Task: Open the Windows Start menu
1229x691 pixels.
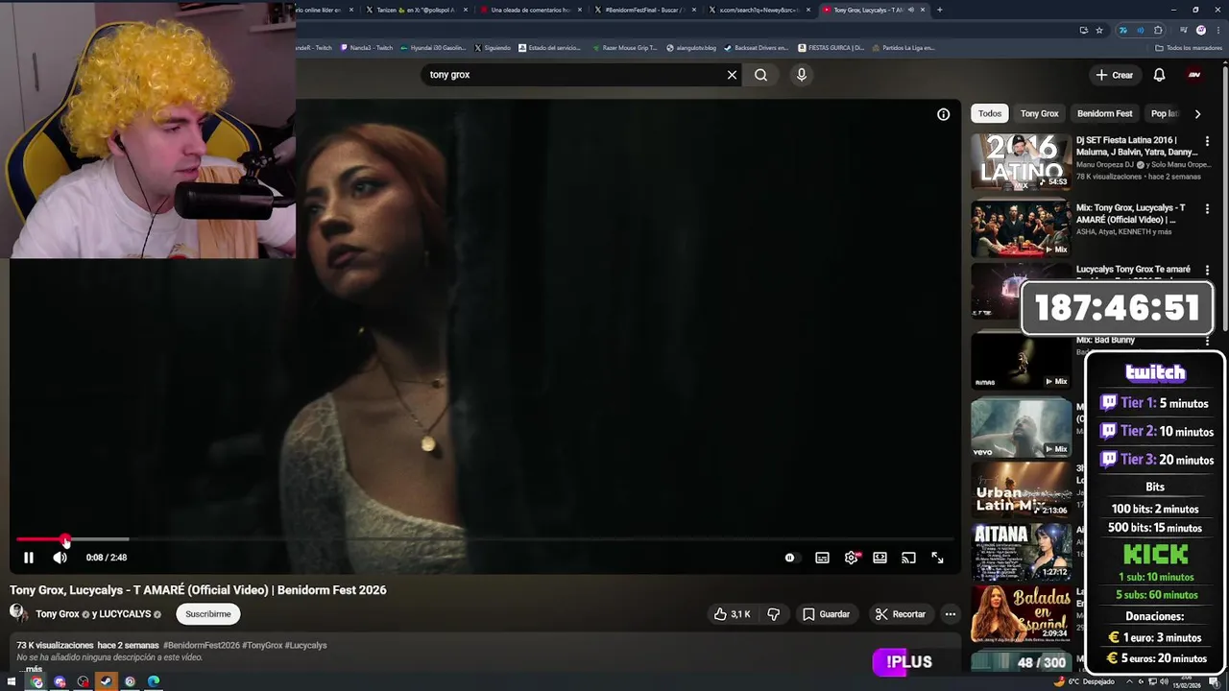Action: click(12, 682)
